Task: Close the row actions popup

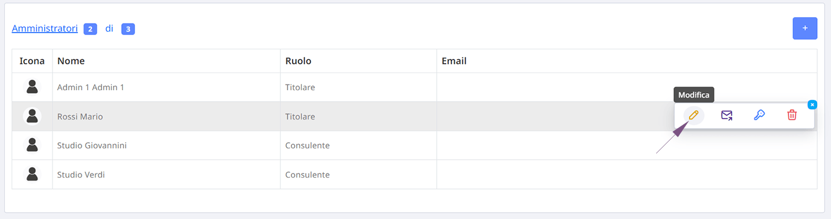Action: click(x=812, y=105)
